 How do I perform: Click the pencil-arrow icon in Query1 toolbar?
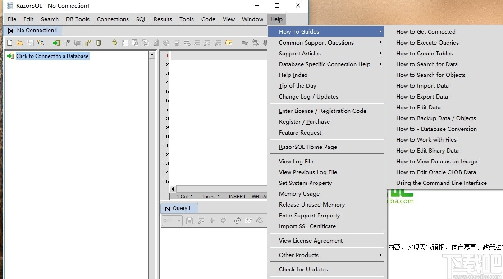point(259,220)
